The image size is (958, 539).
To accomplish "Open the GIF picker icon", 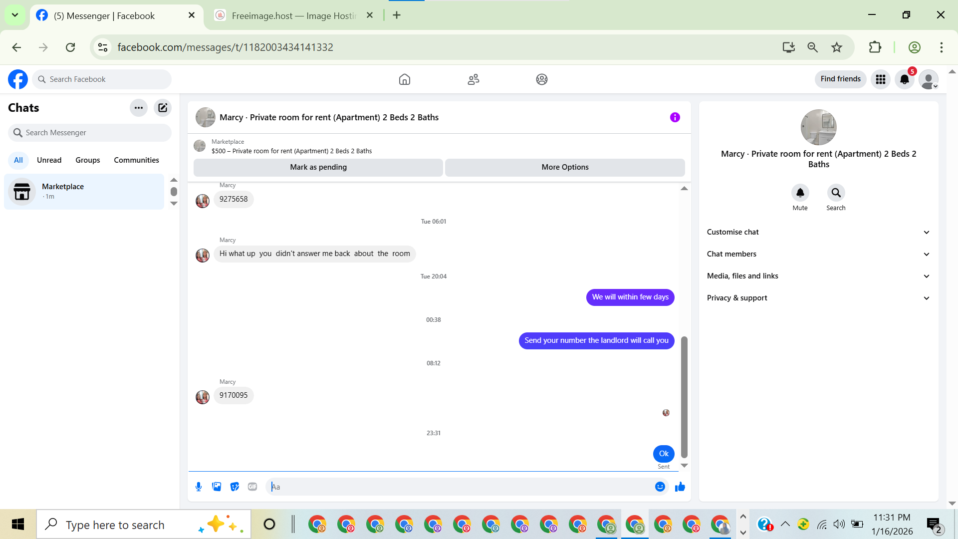I will click(252, 487).
